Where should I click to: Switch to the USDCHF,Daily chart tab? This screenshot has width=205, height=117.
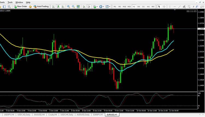pos(67,115)
